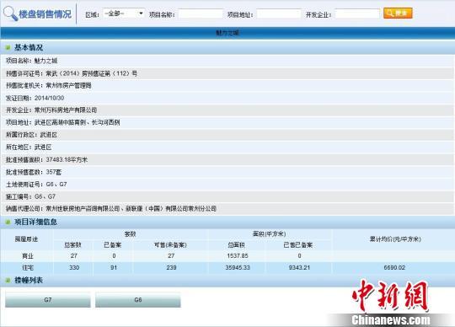The image size is (455, 327).
Task: Click the 所属行政区 武进区 row
Action: click(227, 135)
